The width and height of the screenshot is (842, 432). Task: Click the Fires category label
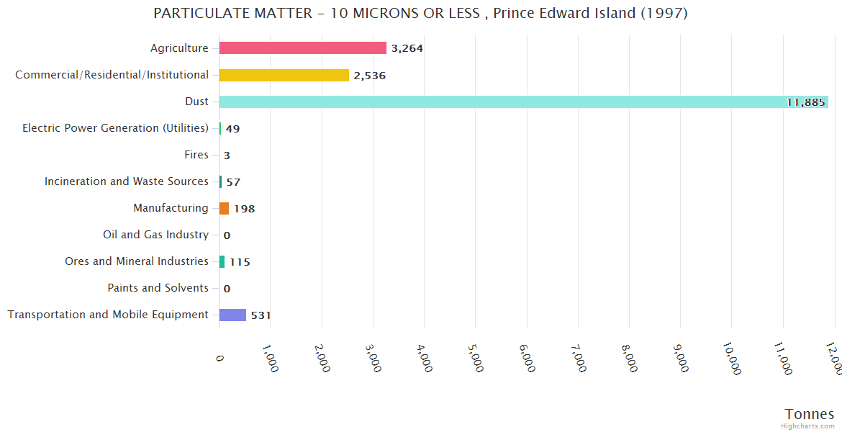[x=196, y=155]
